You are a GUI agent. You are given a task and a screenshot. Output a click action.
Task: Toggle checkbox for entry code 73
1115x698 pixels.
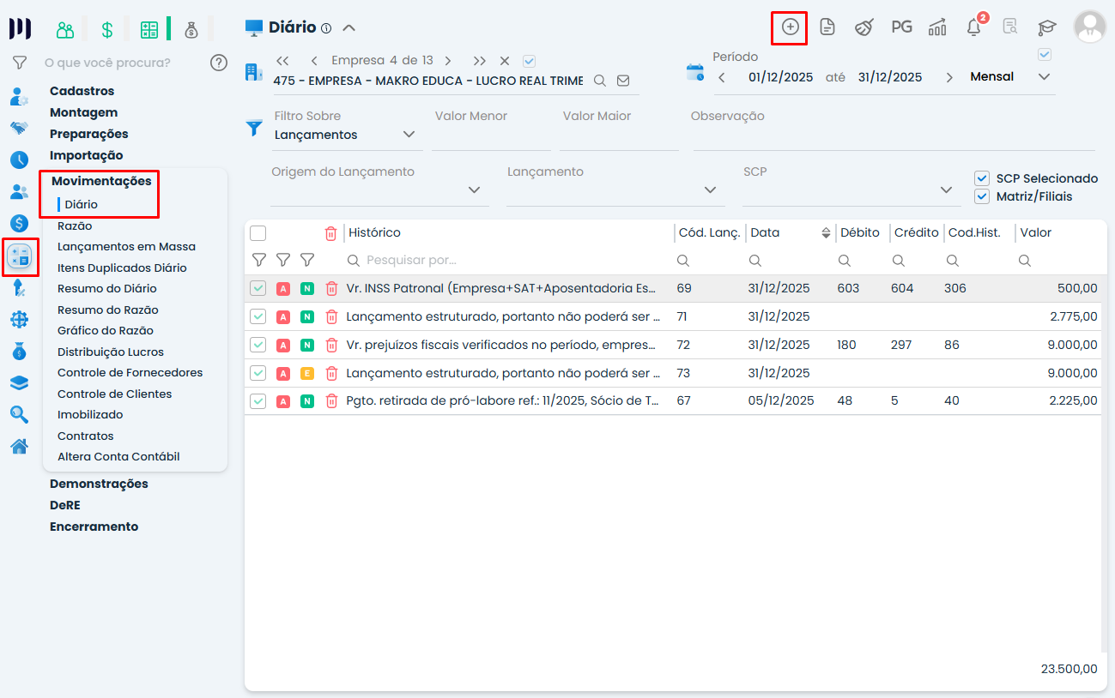pyautogui.click(x=258, y=373)
